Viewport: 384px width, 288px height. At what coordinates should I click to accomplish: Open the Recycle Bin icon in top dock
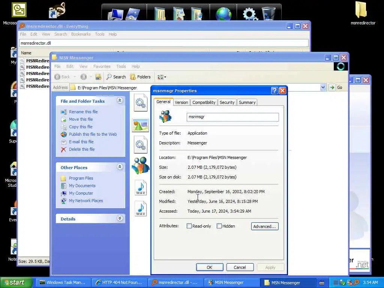(268, 13)
